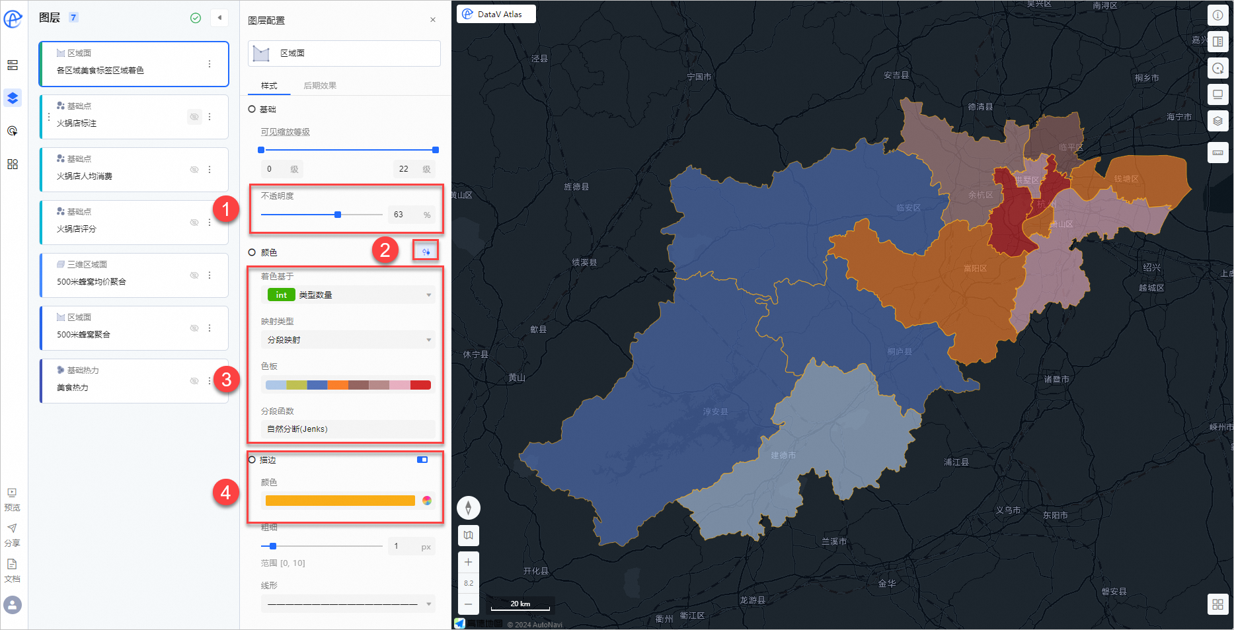This screenshot has width=1234, height=630.
Task: Select the 500米蜂窝均价聚合 layer
Action: (x=134, y=275)
